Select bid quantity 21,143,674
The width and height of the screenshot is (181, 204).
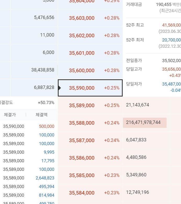click(x=137, y=105)
